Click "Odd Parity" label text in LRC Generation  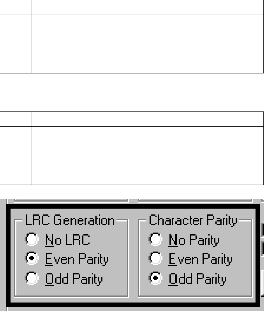74,279
